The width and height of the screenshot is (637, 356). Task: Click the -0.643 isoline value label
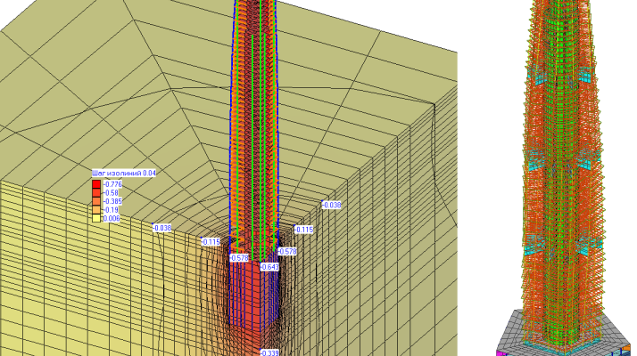tap(269, 267)
